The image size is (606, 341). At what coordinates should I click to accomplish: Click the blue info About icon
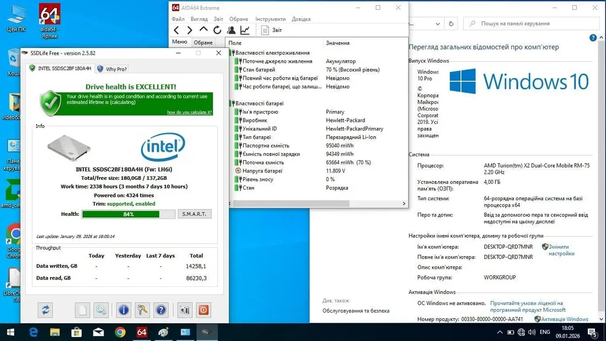point(124,309)
